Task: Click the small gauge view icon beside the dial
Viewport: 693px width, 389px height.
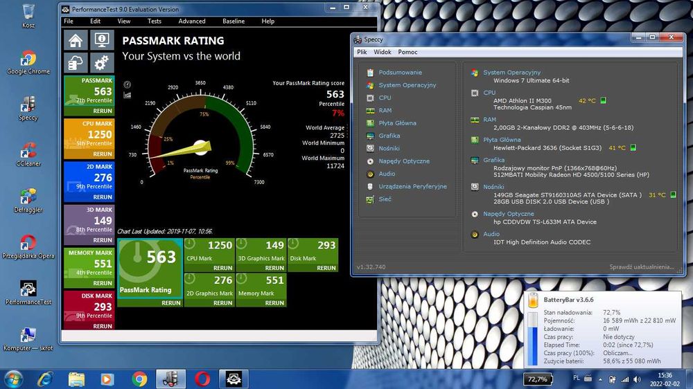Action: click(x=128, y=84)
